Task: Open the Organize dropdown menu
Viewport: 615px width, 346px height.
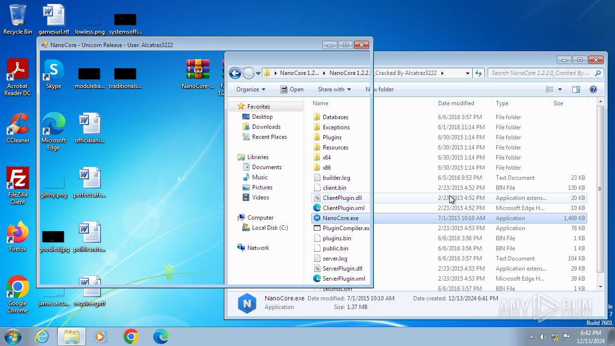Action: [x=251, y=89]
